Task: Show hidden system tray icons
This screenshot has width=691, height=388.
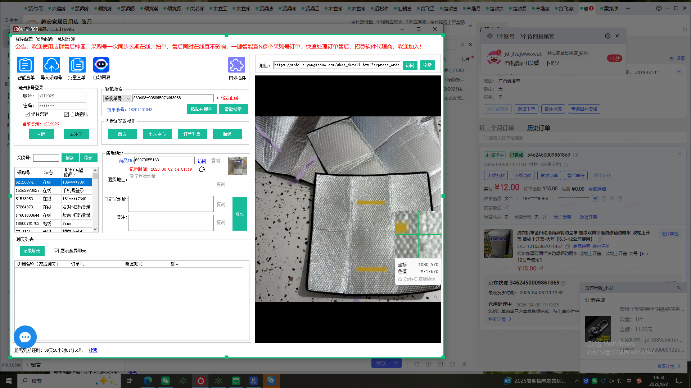Action: (577, 381)
